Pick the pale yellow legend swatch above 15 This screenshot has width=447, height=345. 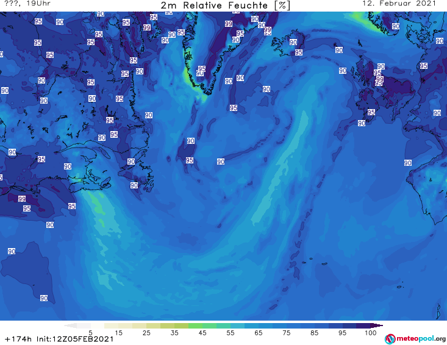(x=112, y=325)
